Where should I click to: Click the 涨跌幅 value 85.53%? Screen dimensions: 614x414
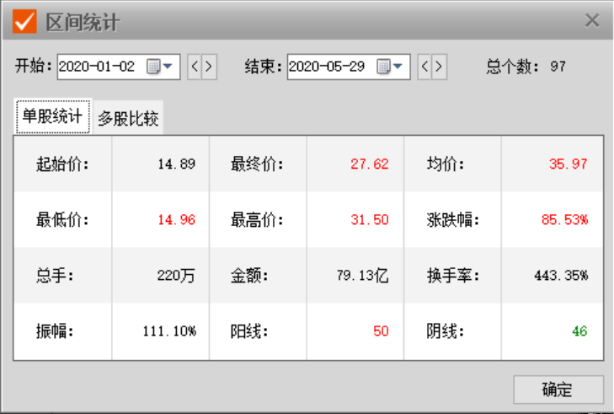pos(565,219)
